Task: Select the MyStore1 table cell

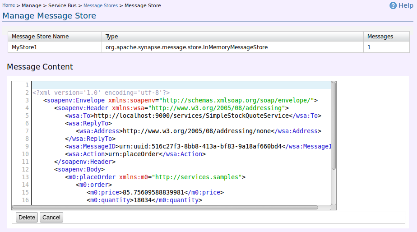Action: click(x=27, y=46)
